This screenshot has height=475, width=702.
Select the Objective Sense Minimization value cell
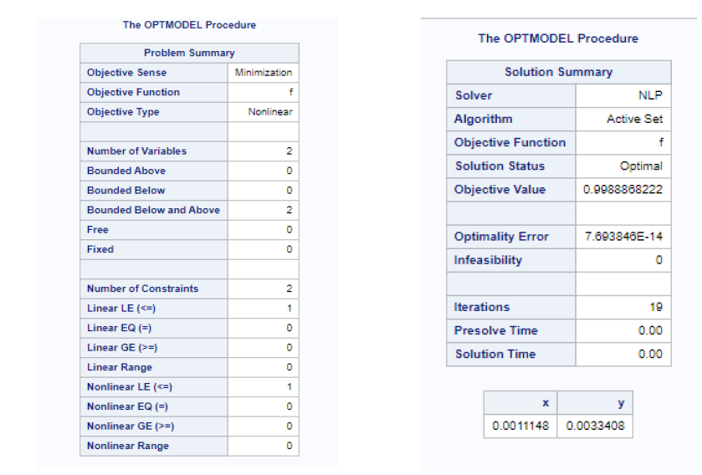click(x=264, y=73)
